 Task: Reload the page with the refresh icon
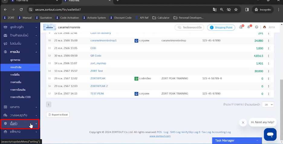[x=21, y=10]
